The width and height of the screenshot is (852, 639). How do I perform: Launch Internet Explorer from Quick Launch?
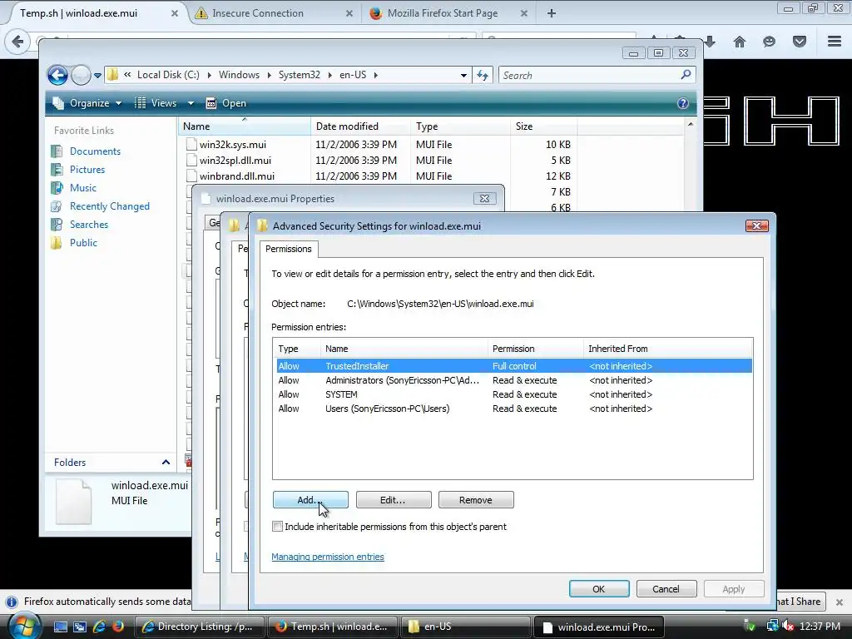[x=99, y=627]
